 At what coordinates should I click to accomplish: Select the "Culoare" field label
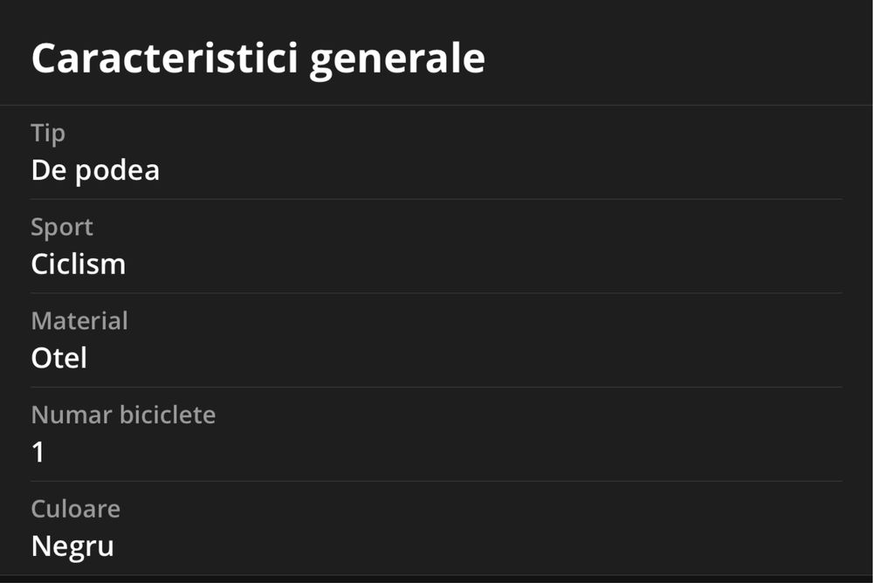[x=76, y=509]
